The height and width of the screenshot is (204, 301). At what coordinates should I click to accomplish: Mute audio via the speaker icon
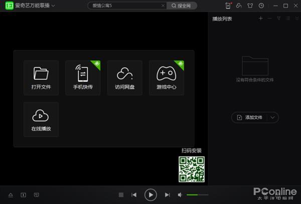[x=180, y=195]
